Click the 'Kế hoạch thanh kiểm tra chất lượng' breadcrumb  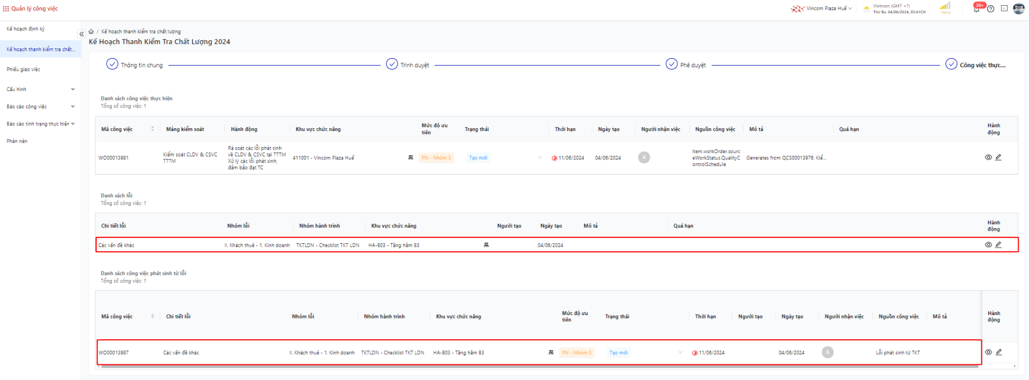(141, 32)
